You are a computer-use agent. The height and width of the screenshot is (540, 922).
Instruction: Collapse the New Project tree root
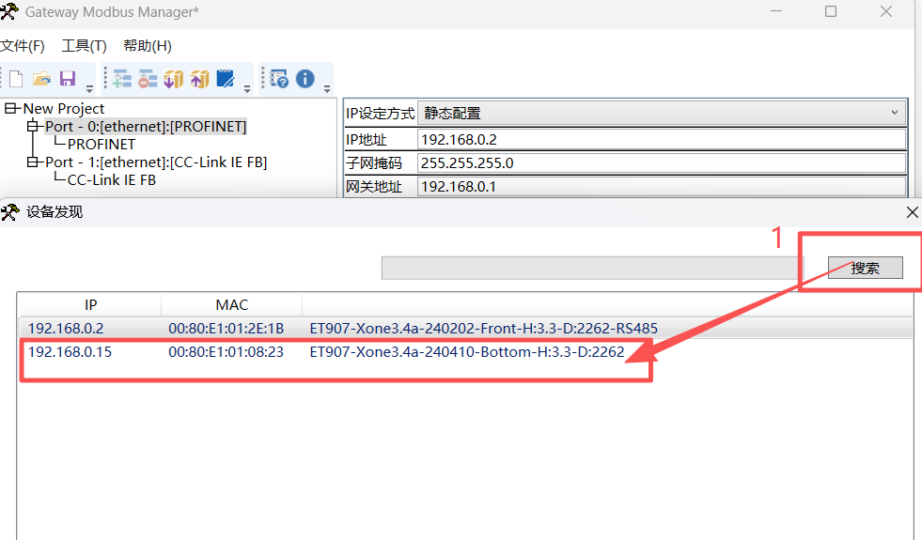point(10,109)
